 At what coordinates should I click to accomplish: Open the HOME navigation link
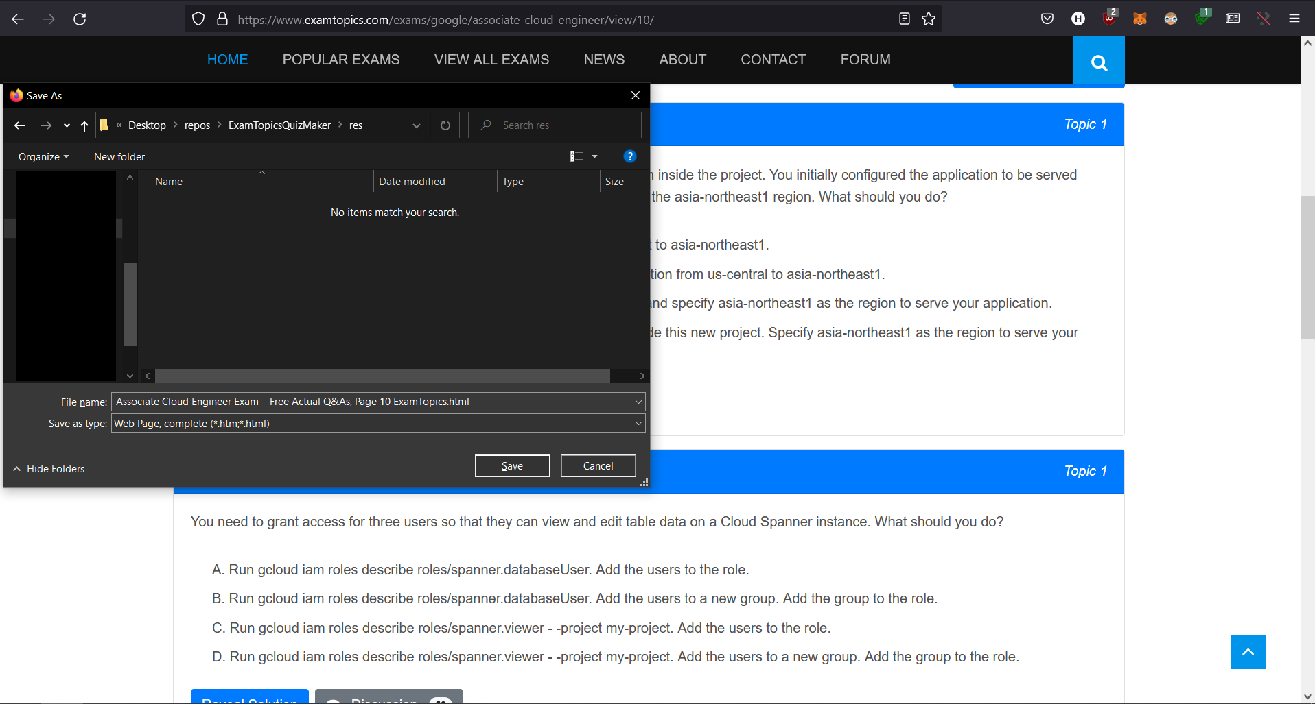228,60
